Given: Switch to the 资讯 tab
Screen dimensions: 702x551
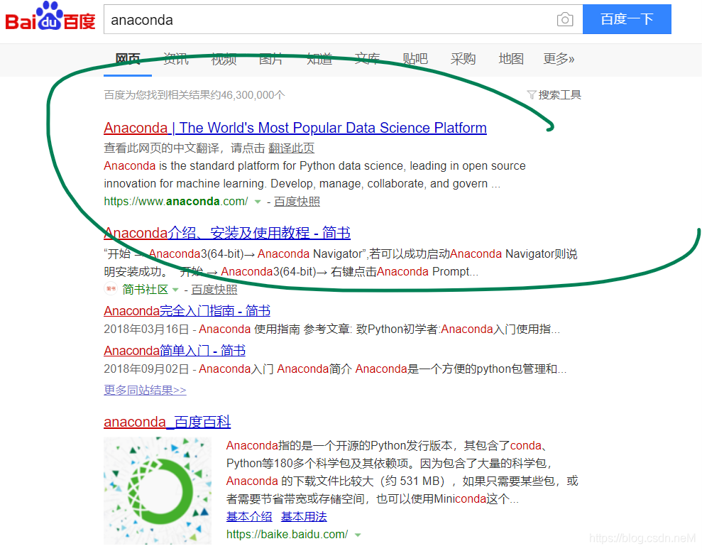Looking at the screenshot, I should (x=175, y=59).
